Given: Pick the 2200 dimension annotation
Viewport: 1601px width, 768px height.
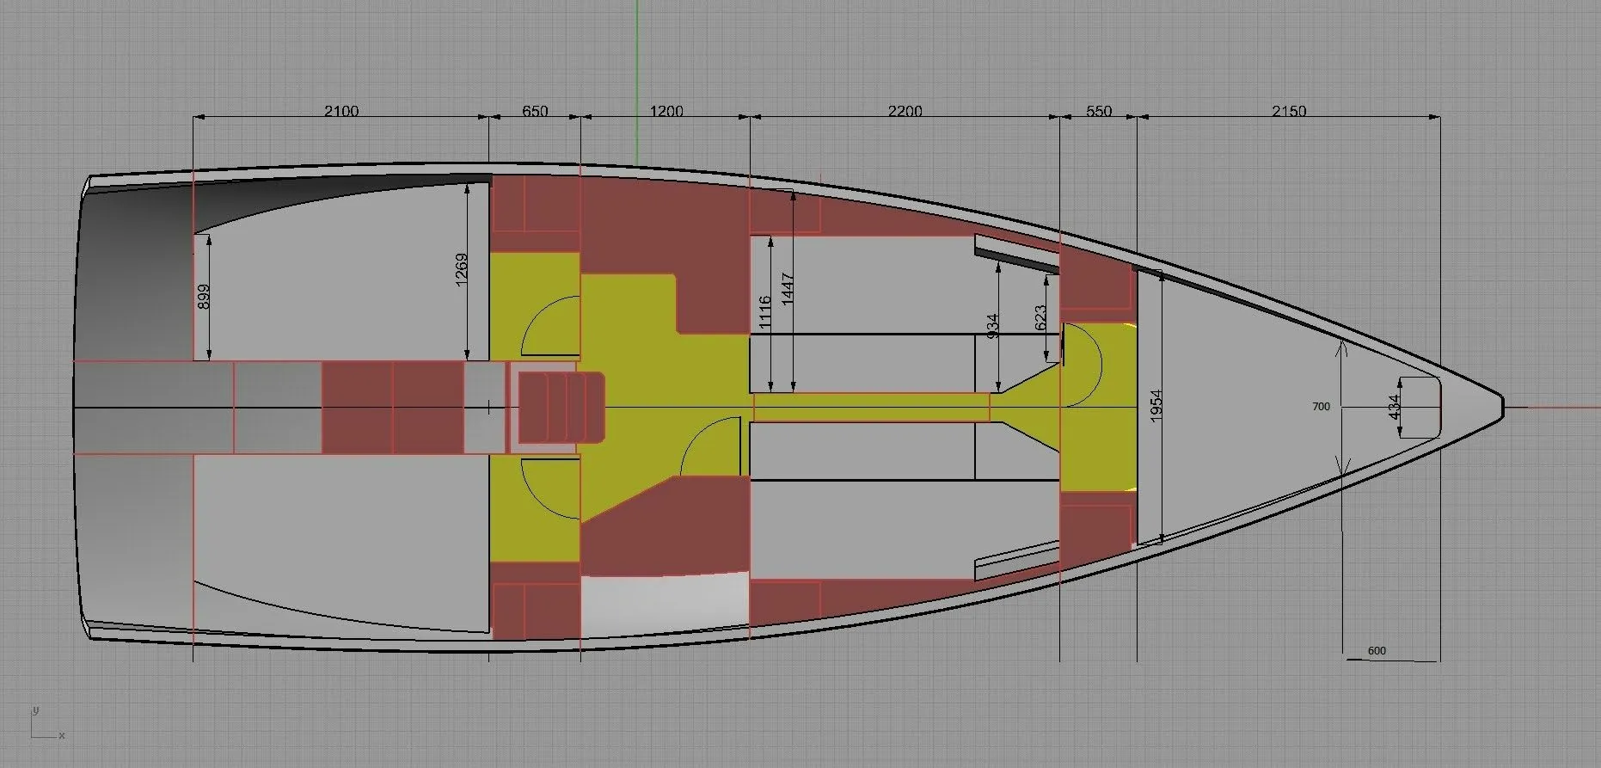Looking at the screenshot, I should click(905, 111).
